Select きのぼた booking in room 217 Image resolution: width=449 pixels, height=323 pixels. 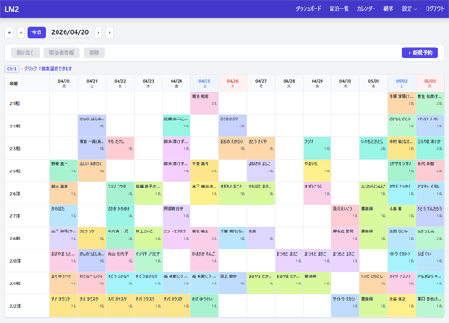point(64,215)
